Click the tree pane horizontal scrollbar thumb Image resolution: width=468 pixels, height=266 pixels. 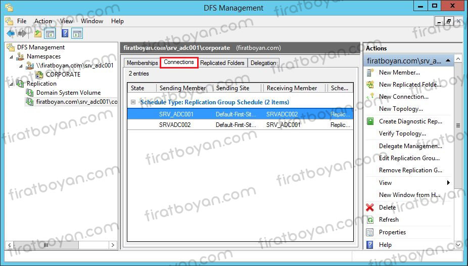coord(46,245)
